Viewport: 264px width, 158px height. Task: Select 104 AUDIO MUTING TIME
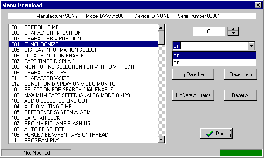pyautogui.click(x=83, y=106)
